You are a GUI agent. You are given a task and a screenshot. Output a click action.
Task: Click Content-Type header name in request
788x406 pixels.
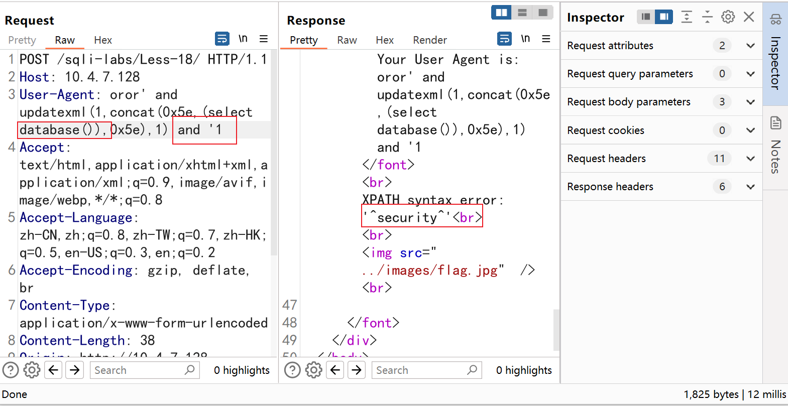click(x=65, y=305)
